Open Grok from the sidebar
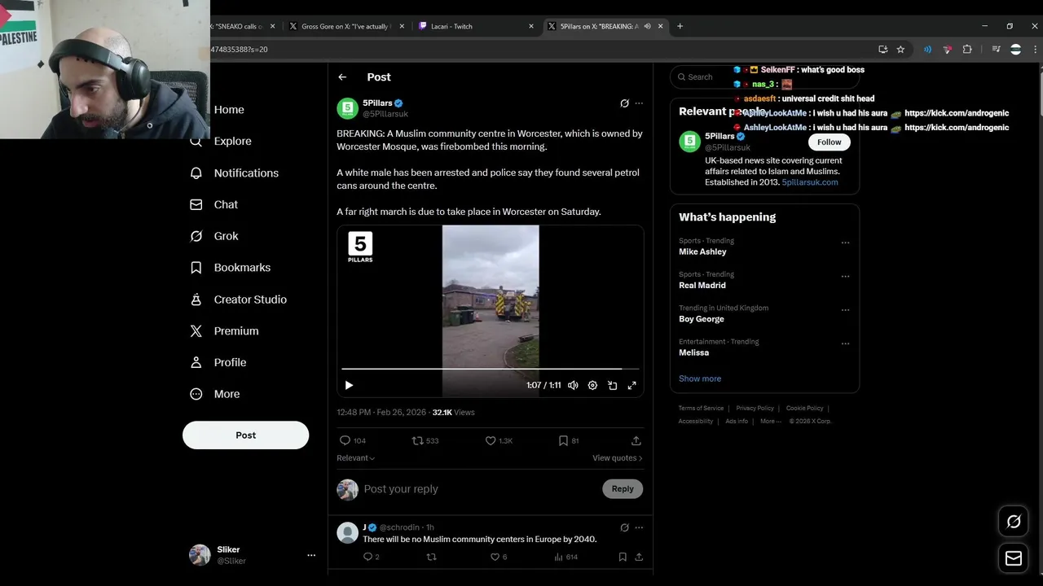Image resolution: width=1043 pixels, height=586 pixels. pyautogui.click(x=214, y=236)
